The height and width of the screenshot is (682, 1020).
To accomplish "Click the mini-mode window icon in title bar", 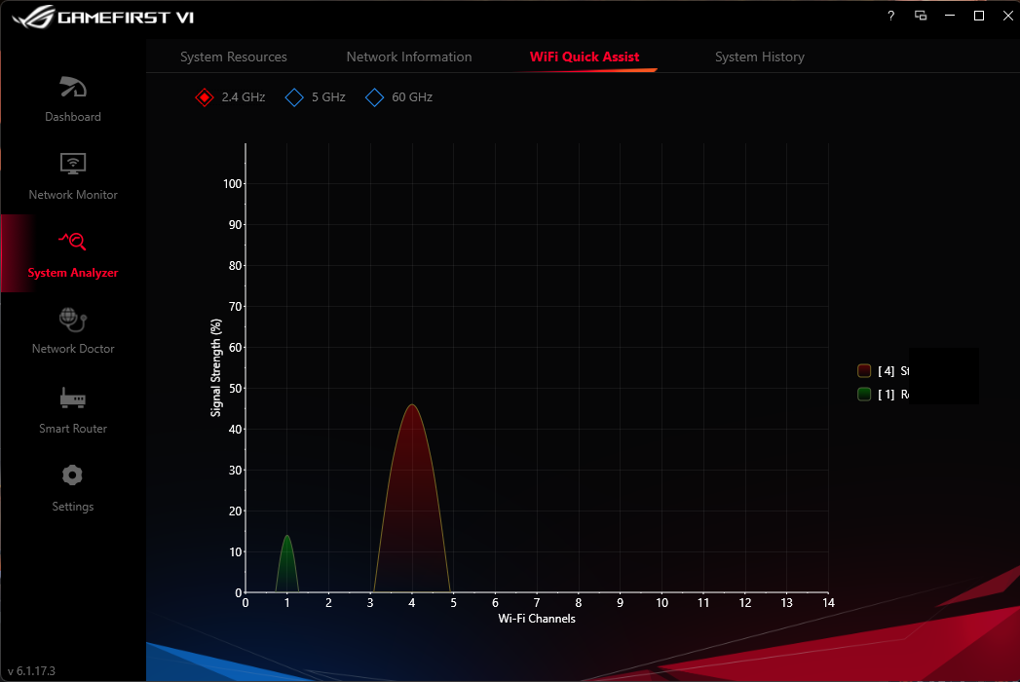I will tap(921, 16).
